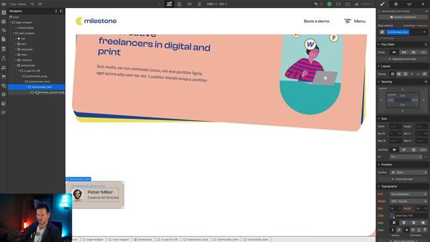Click Book a demo link
Image resolution: width=430 pixels, height=242 pixels.
click(x=316, y=21)
